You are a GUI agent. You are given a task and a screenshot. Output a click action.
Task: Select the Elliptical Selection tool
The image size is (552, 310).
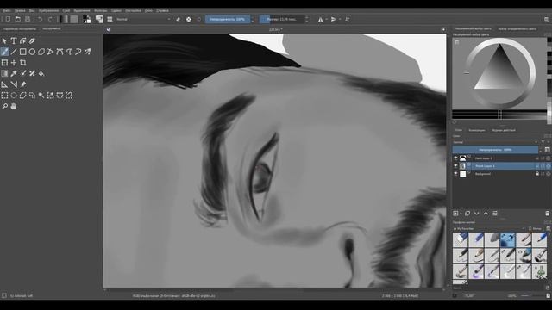14,96
